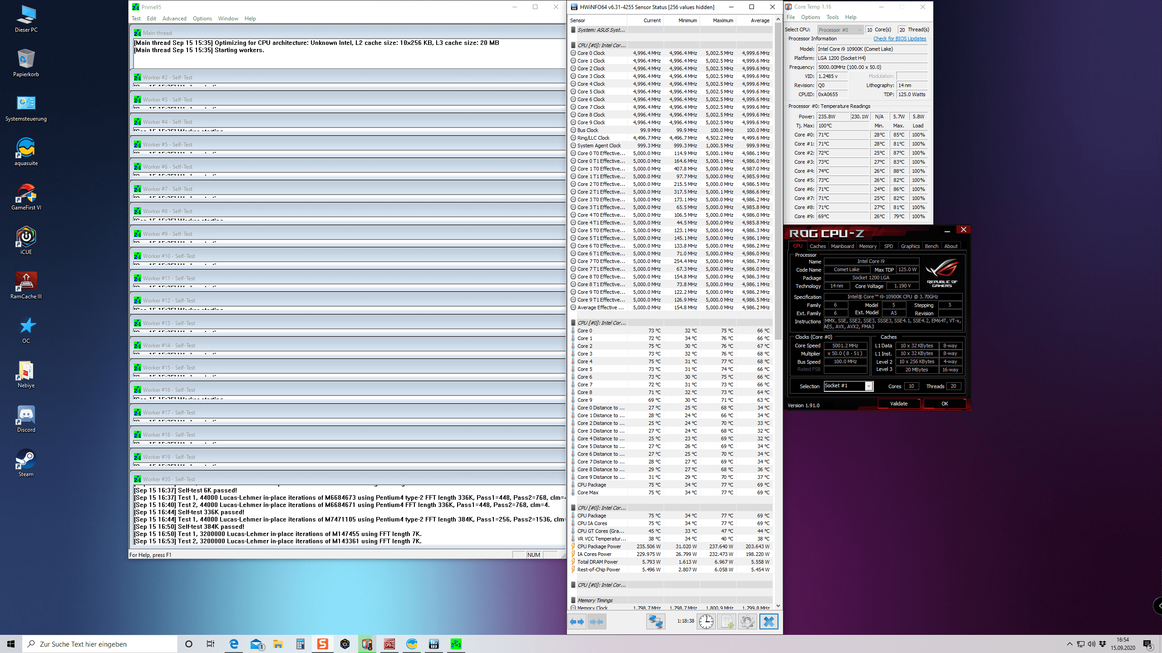The height and width of the screenshot is (653, 1162).
Task: Open Prime95 Options menu
Action: click(202, 19)
